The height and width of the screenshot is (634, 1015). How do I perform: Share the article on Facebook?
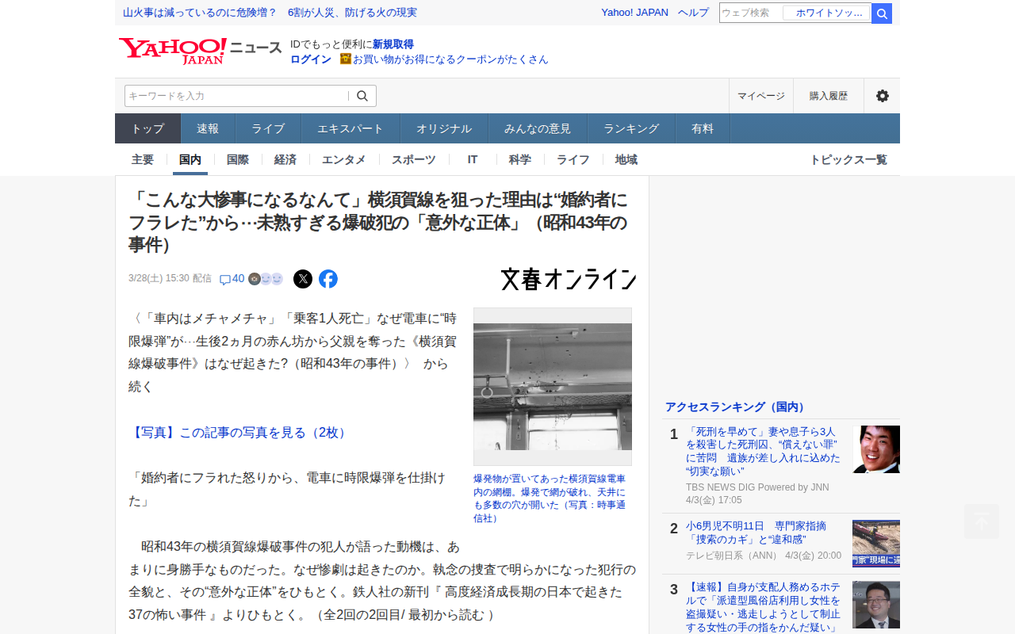point(328,279)
